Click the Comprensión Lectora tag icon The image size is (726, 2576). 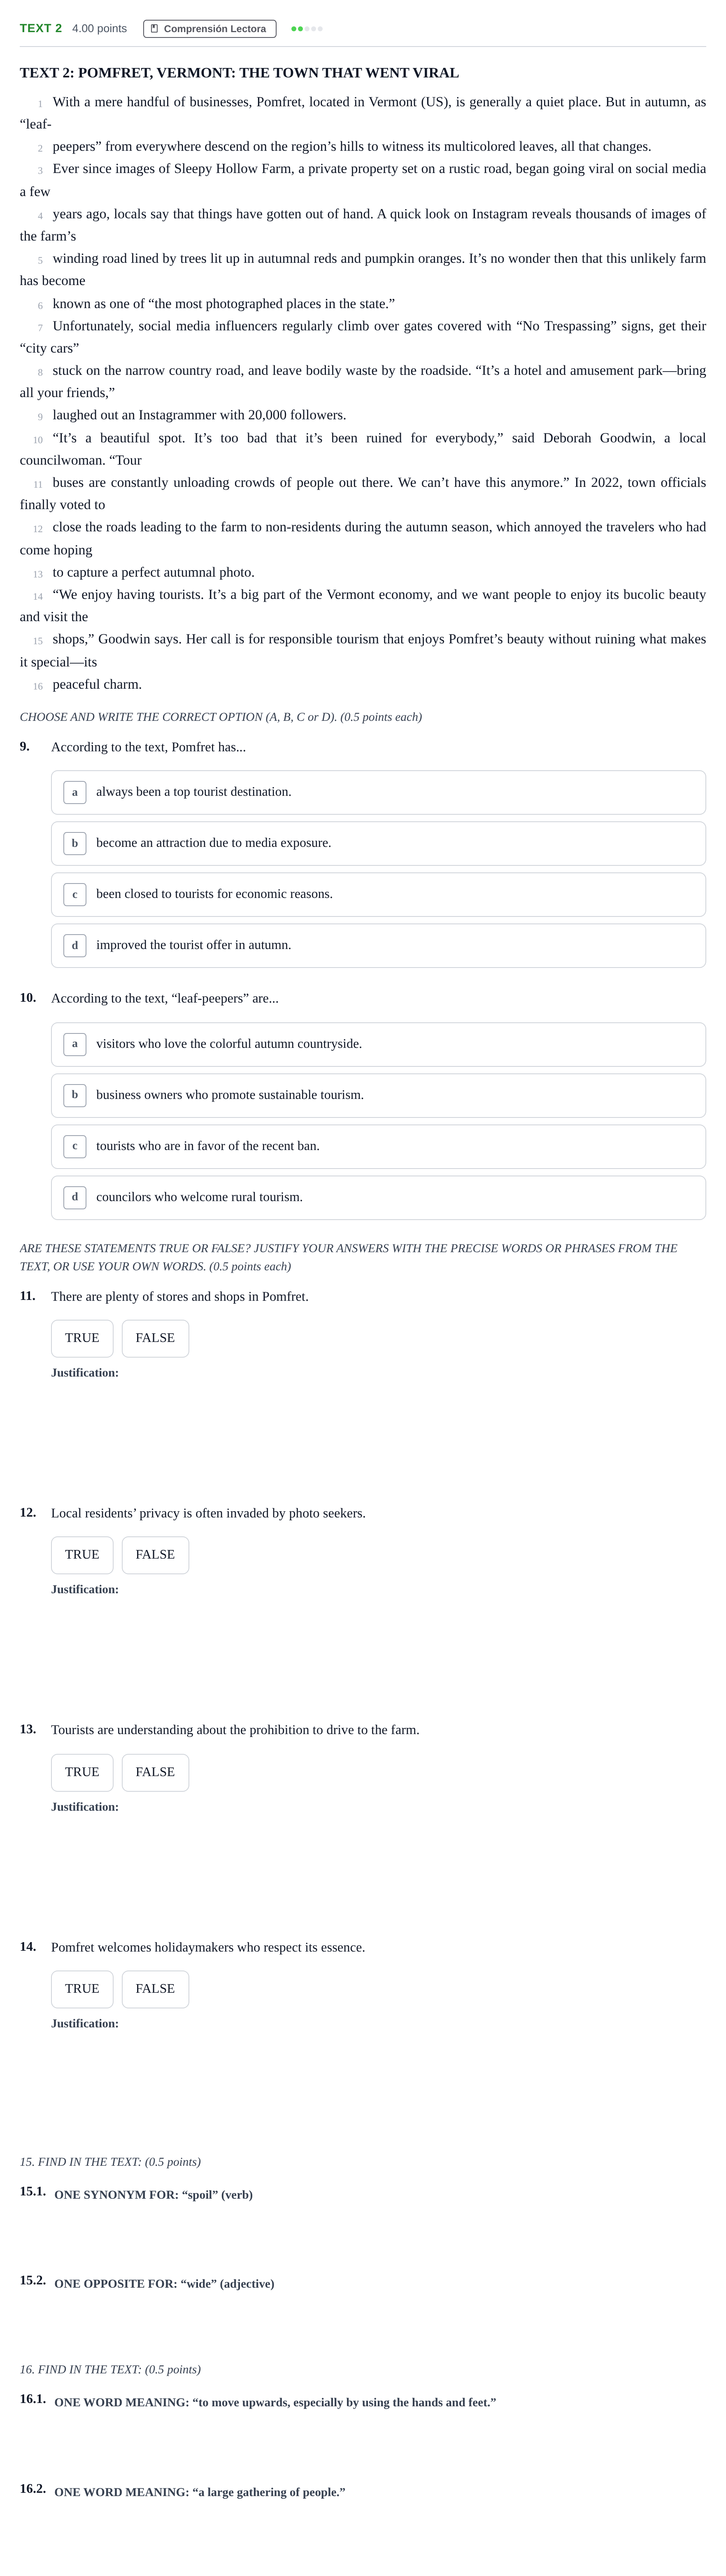[x=154, y=29]
